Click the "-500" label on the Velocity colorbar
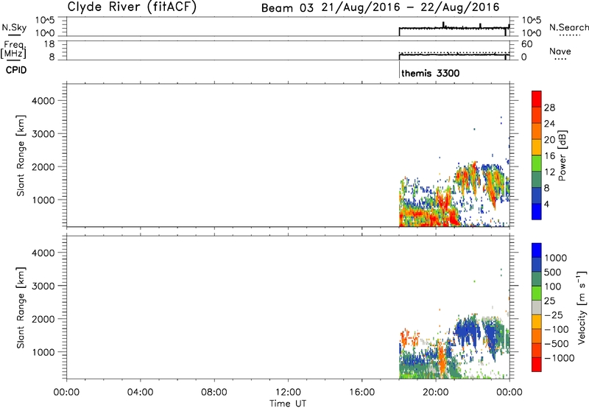589x408 pixels. click(x=557, y=343)
